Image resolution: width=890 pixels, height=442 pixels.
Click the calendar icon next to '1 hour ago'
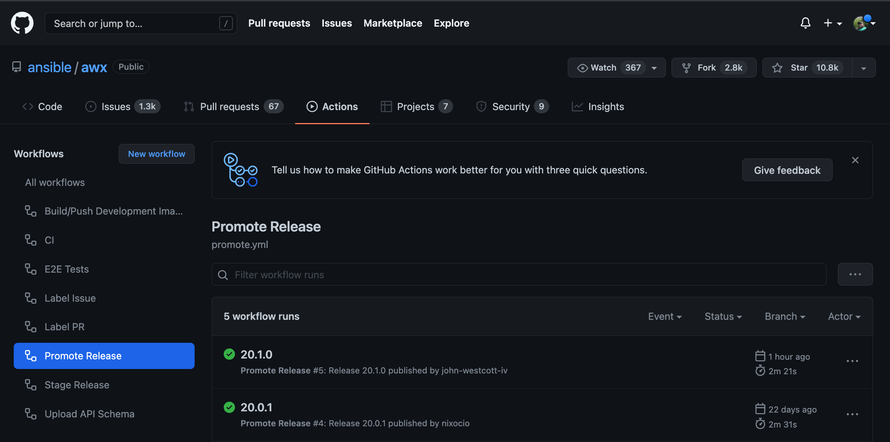click(x=760, y=356)
